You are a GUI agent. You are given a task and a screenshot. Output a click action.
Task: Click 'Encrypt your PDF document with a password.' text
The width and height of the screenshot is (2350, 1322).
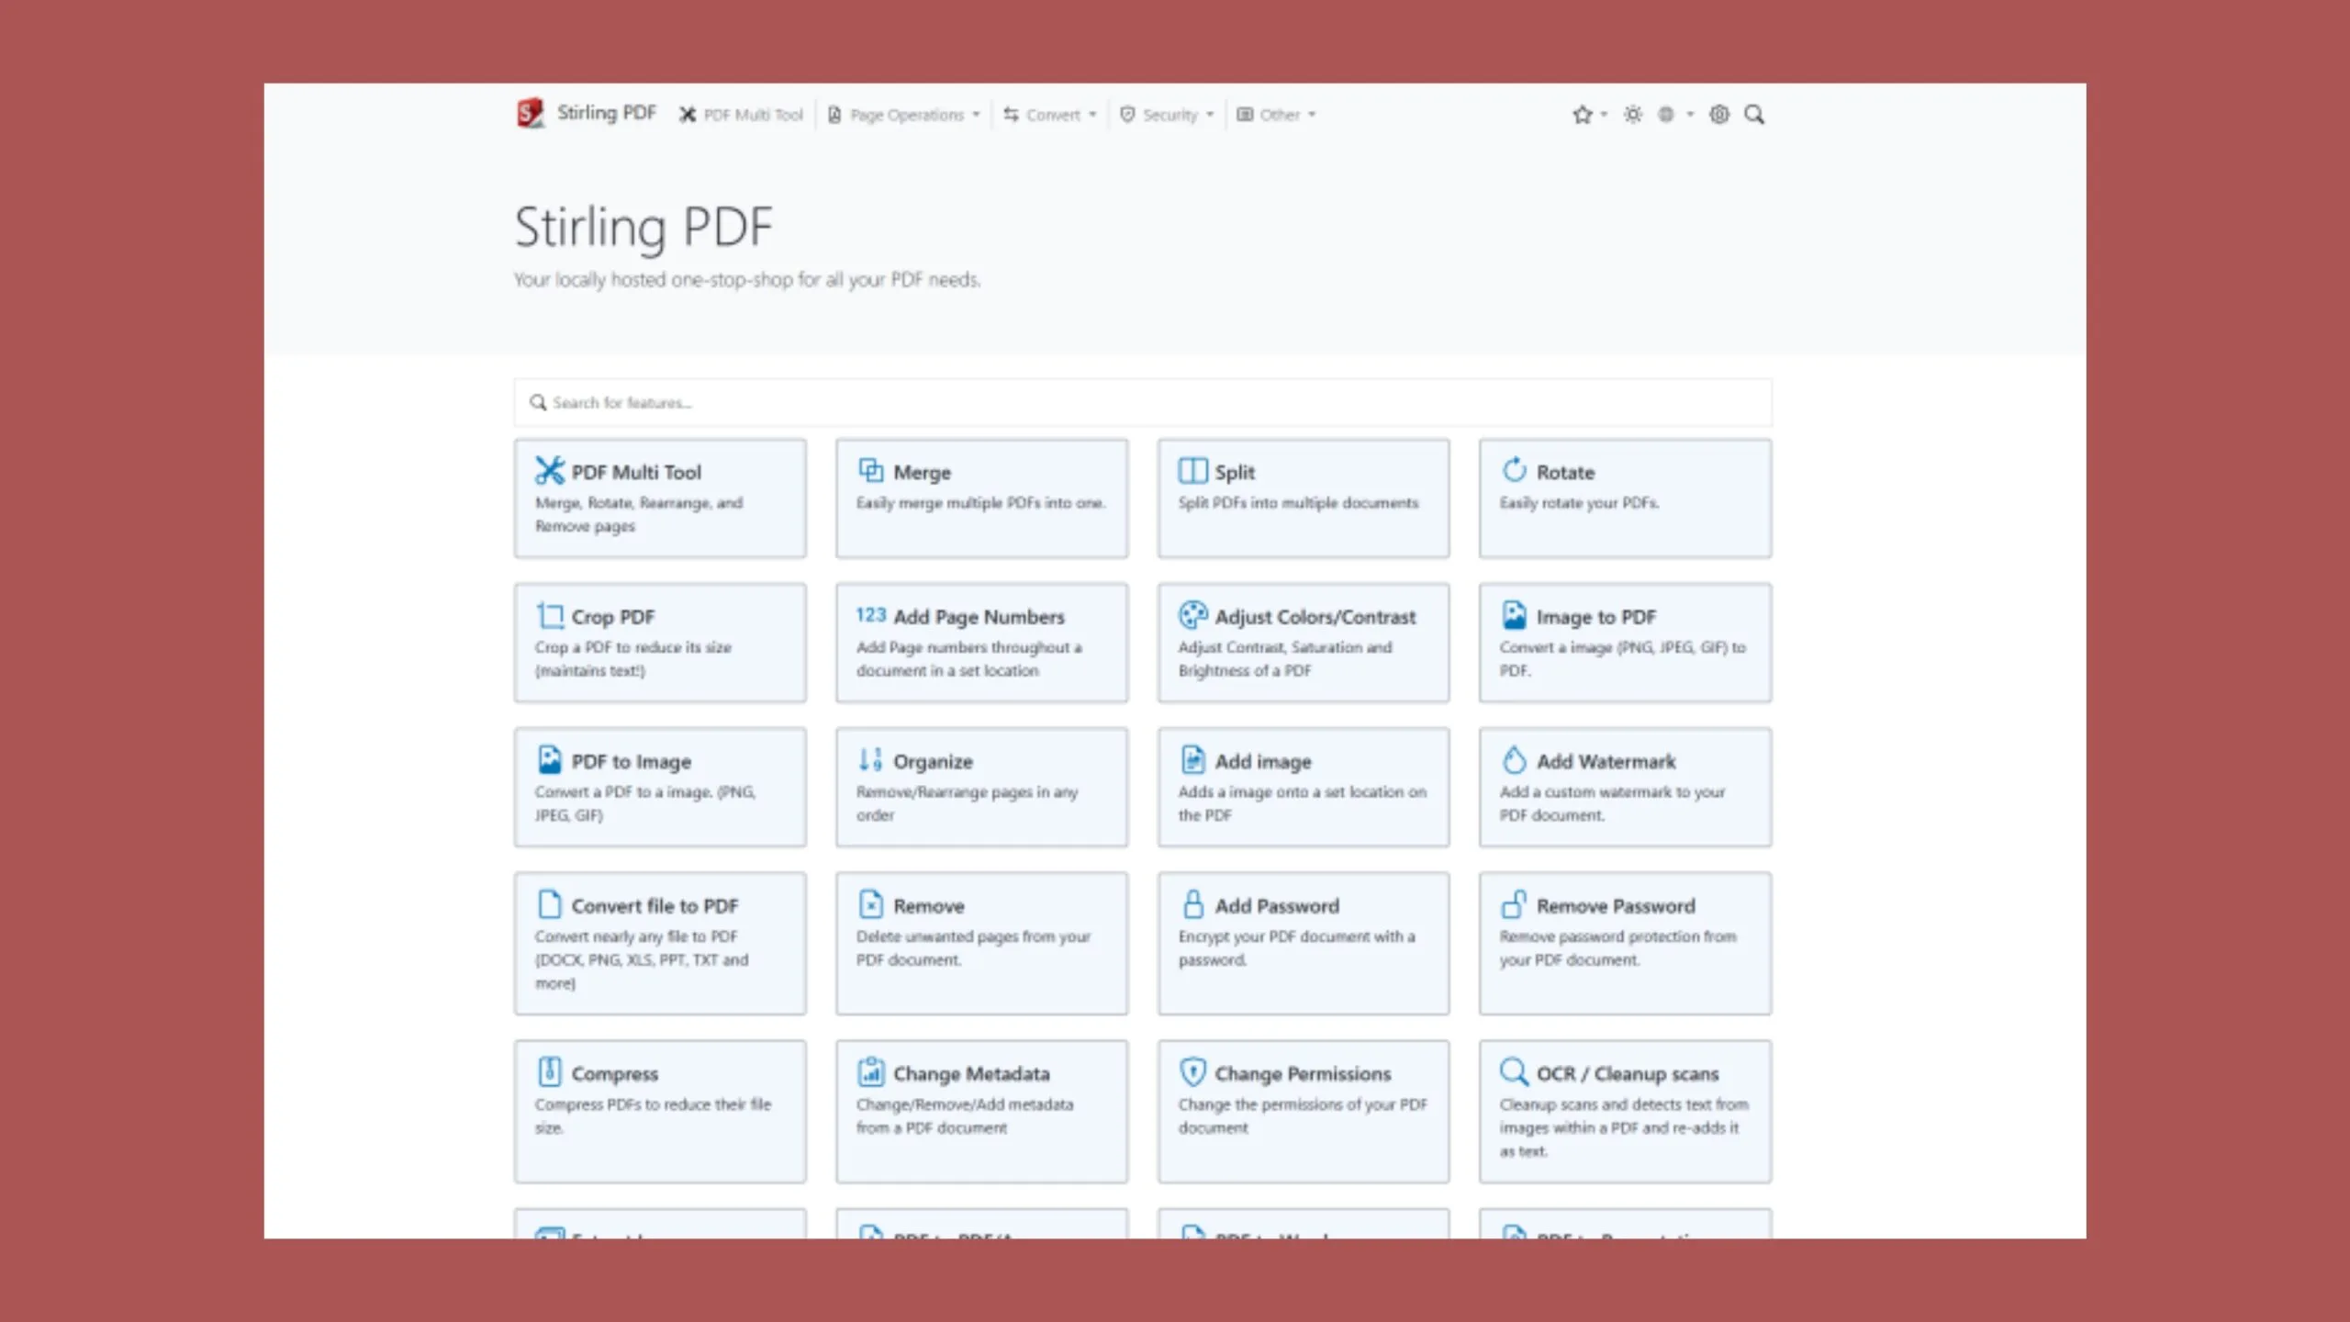point(1296,948)
